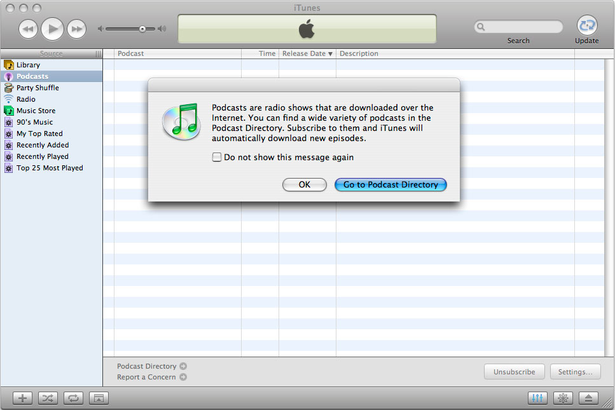Click the vertical scrollbar of the podcast list
Image resolution: width=615 pixels, height=410 pixels.
click(609, 208)
